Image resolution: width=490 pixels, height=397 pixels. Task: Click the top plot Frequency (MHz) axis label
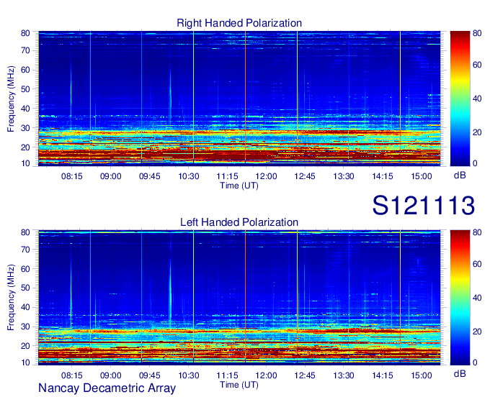pyautogui.click(x=11, y=99)
